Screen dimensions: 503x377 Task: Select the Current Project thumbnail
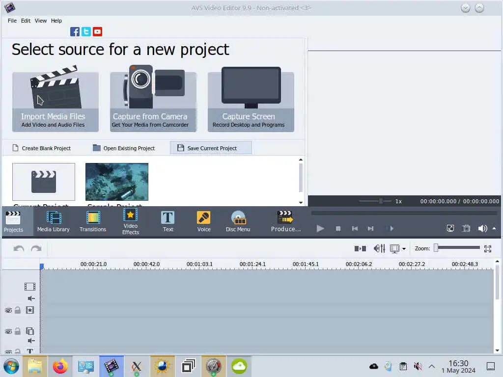point(44,182)
